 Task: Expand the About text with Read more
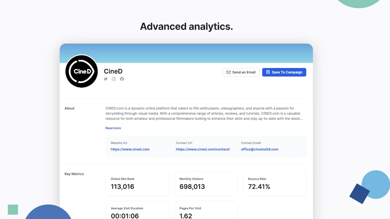coord(113,128)
